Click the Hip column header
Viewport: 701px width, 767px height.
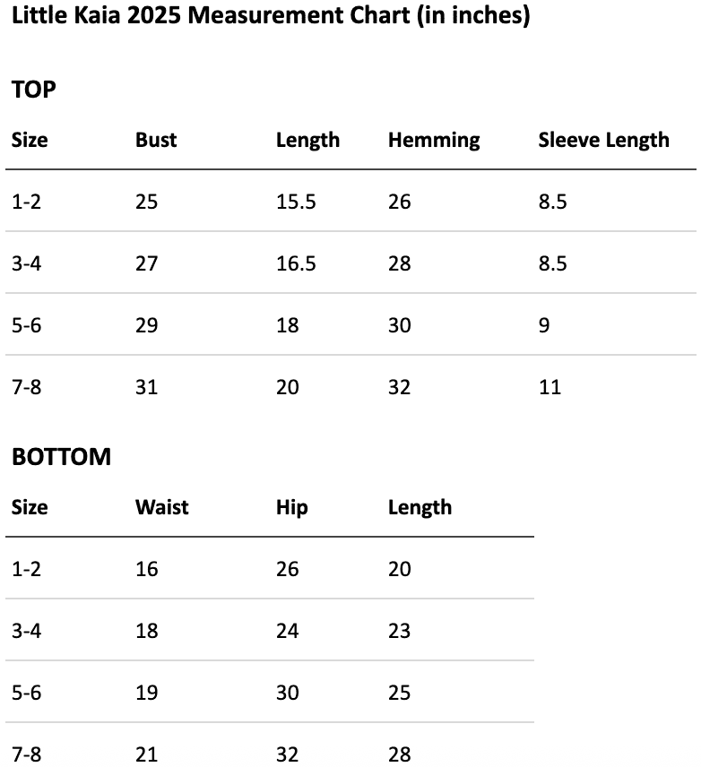pos(291,508)
